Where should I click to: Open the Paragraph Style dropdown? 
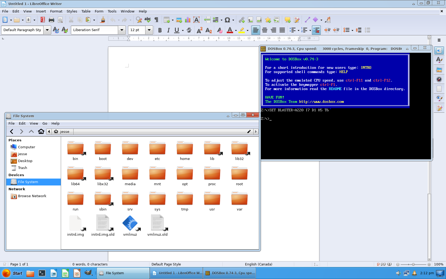[47, 30]
